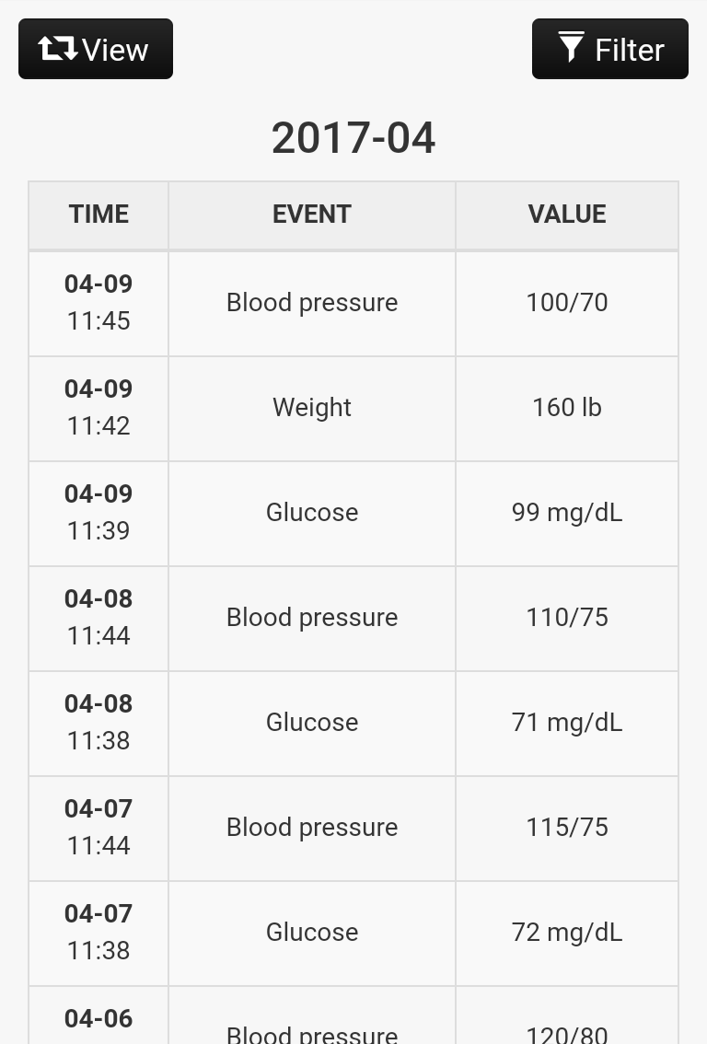Open the 04-09 11:45 Blood pressure entry
Image resolution: width=707 pixels, height=1044 pixels.
(312, 303)
